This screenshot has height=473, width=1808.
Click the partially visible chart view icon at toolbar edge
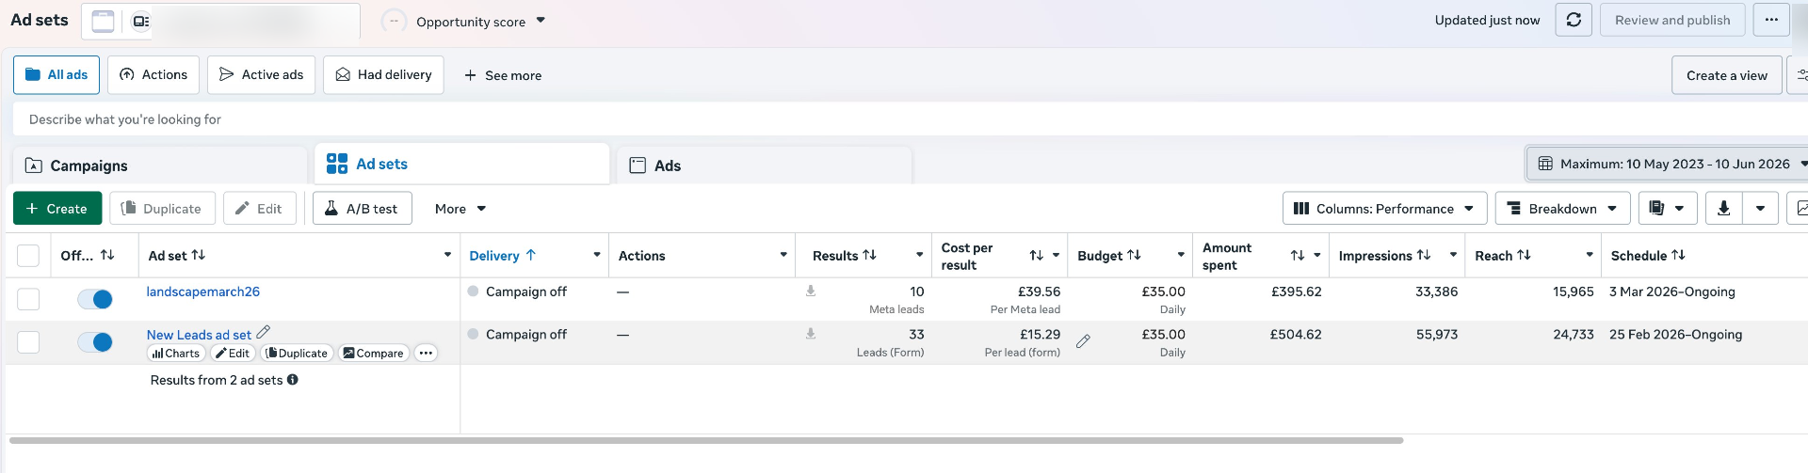point(1799,209)
